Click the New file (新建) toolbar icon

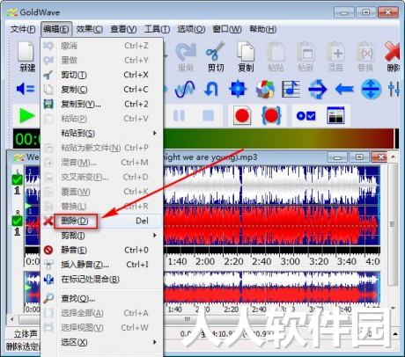pyautogui.click(x=26, y=57)
